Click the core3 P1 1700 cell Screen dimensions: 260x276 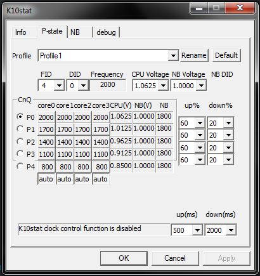point(101,129)
